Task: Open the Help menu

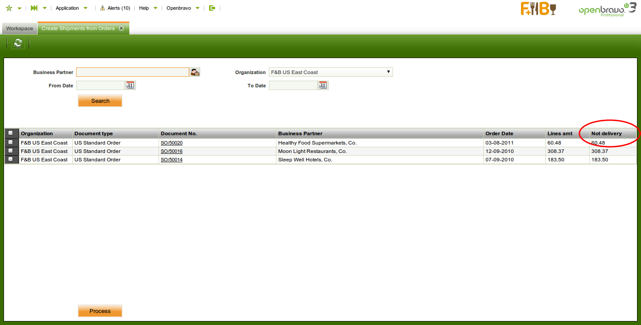Action: click(x=144, y=8)
